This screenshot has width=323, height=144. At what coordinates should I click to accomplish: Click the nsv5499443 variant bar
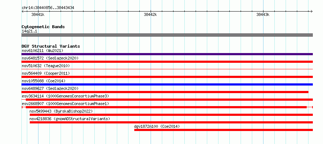[x=171, y=115]
